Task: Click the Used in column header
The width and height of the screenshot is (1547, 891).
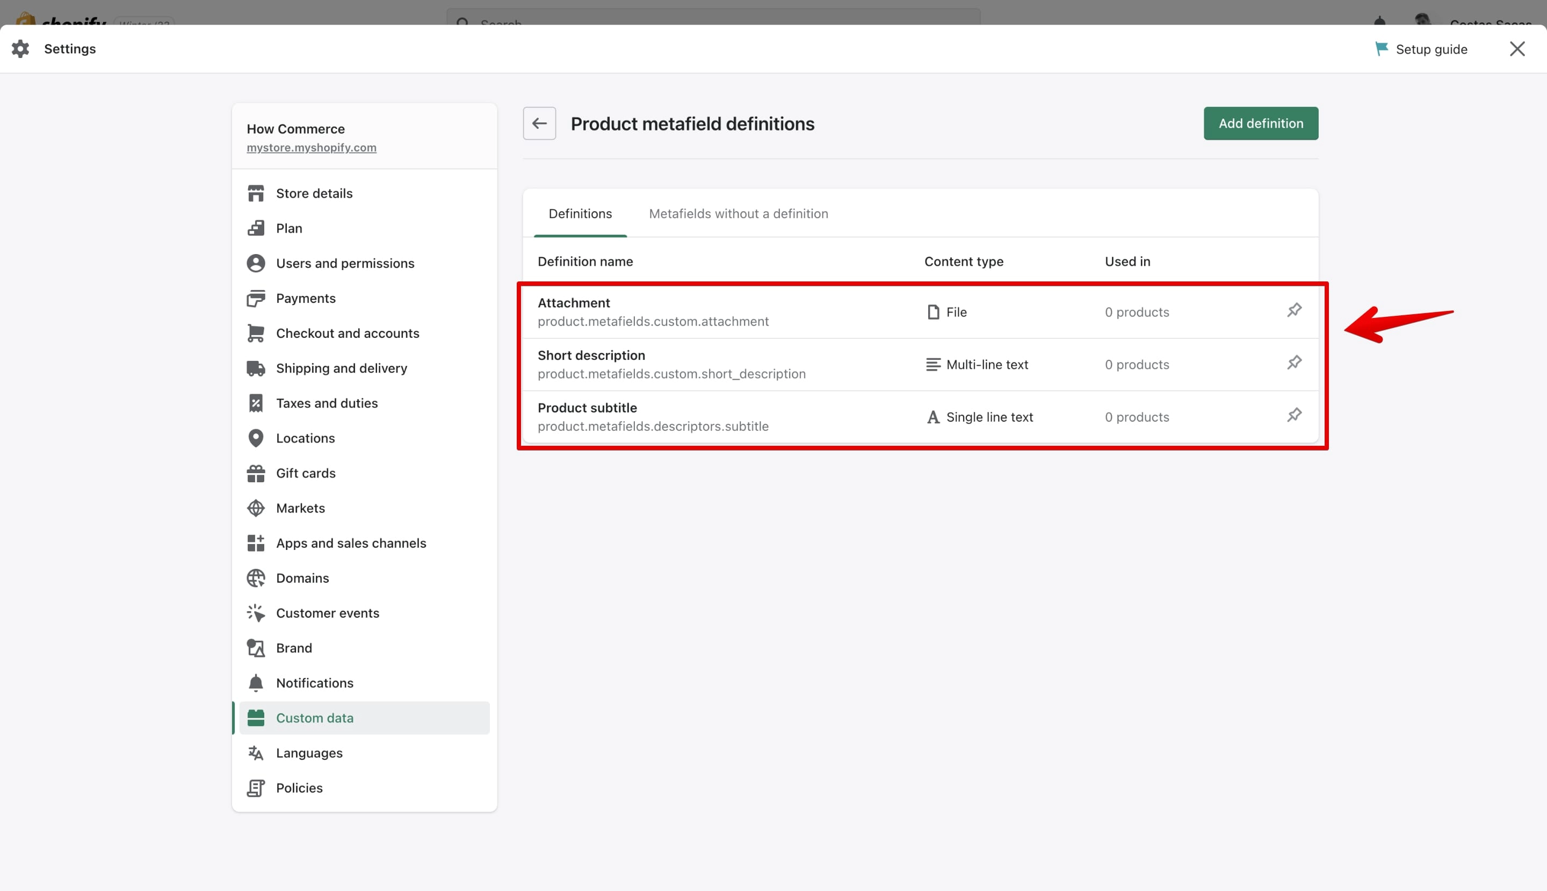Action: coord(1127,262)
